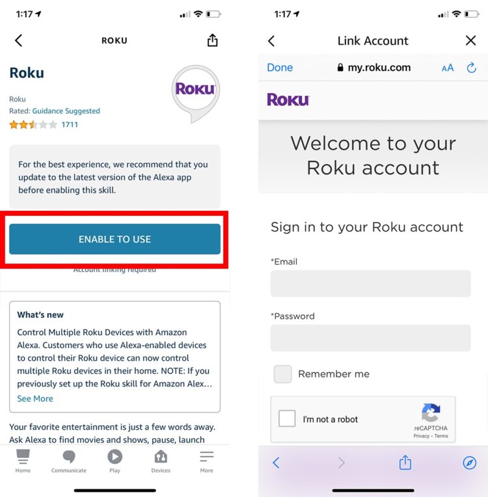The height and width of the screenshot is (497, 488).
Task: Open the Communicate tab
Action: pyautogui.click(x=69, y=461)
